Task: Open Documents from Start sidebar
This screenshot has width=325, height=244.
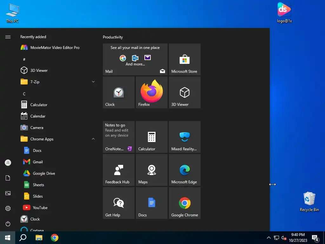Action: click(x=8, y=178)
